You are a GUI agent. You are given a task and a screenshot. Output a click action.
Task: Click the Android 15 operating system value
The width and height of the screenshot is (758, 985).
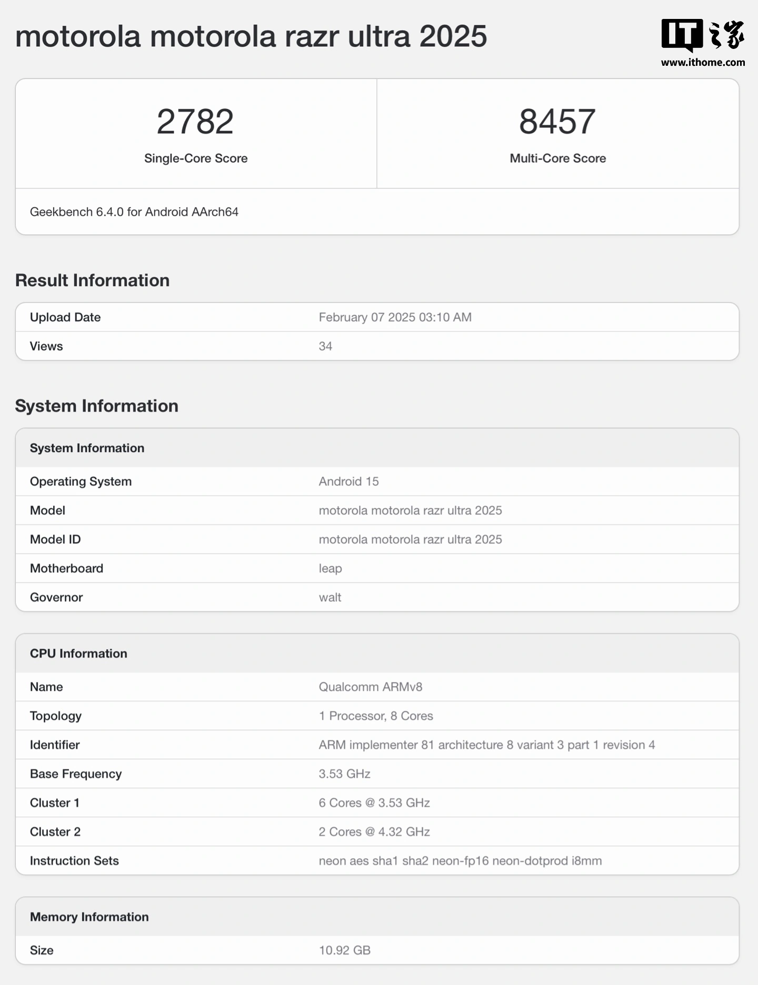348,481
